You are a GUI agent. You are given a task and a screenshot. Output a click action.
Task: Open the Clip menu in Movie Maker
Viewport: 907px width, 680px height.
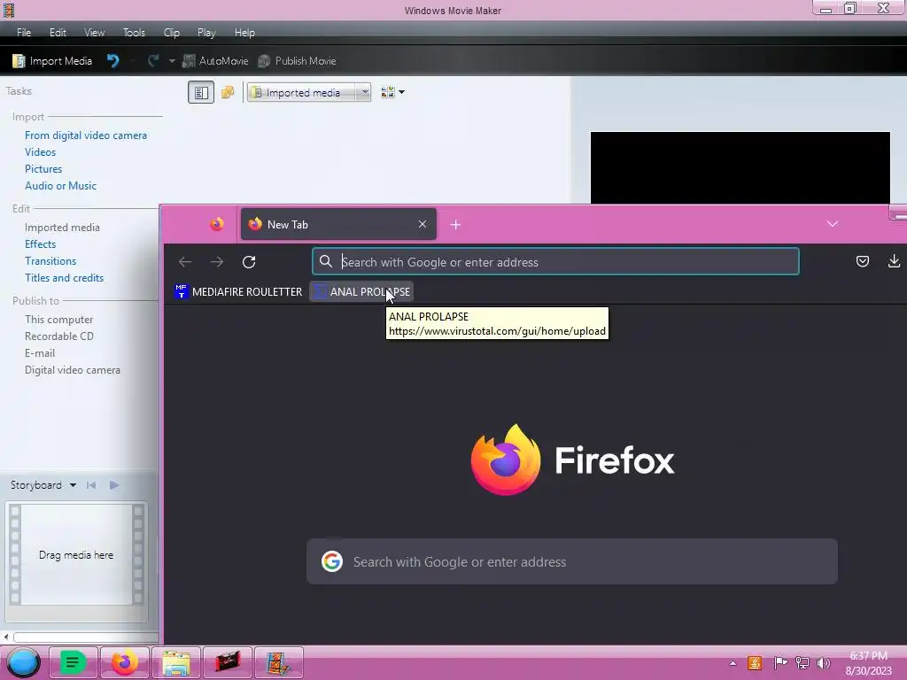click(x=171, y=33)
